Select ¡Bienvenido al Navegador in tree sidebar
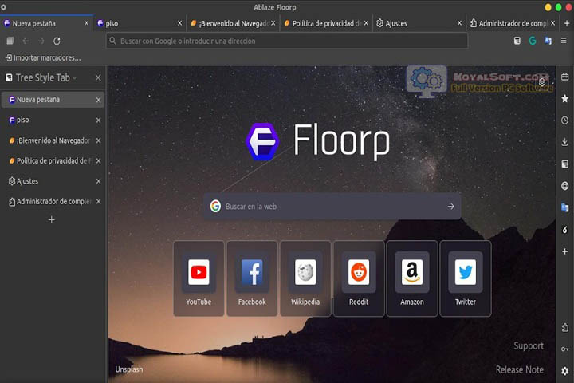 tap(53, 140)
